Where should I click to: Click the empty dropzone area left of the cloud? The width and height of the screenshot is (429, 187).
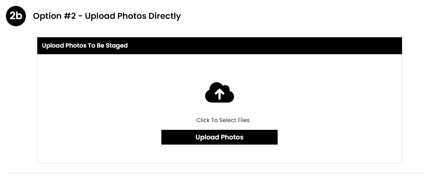(x=120, y=93)
